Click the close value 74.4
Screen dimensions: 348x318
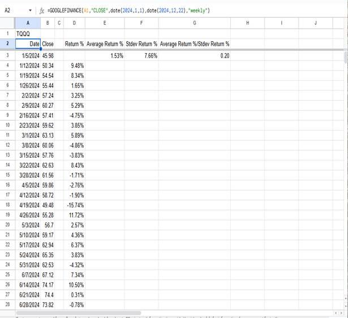point(48,295)
